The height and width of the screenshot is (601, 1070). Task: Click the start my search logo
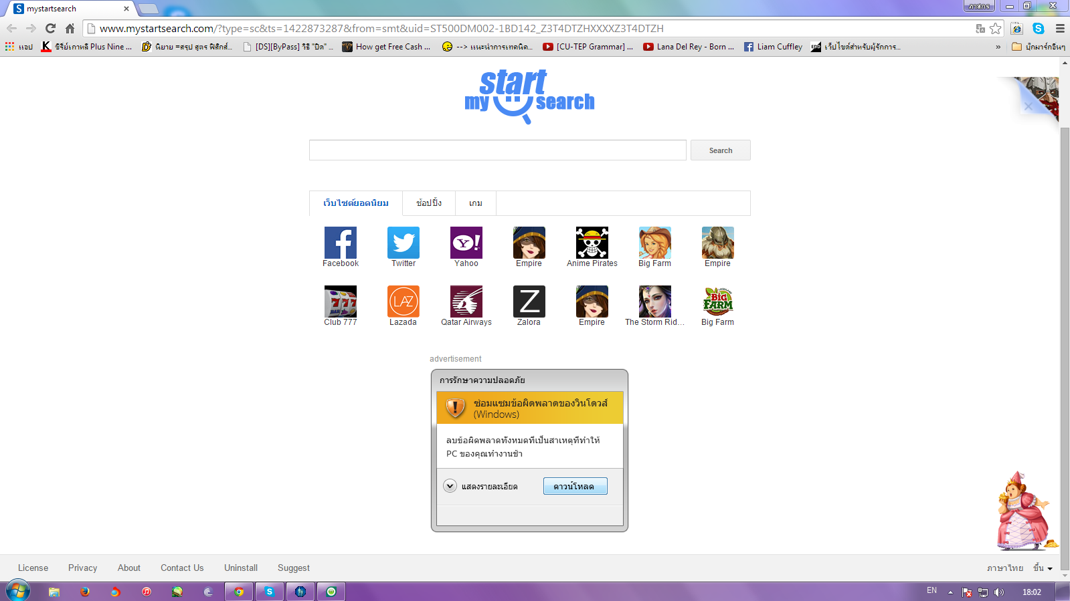click(529, 97)
